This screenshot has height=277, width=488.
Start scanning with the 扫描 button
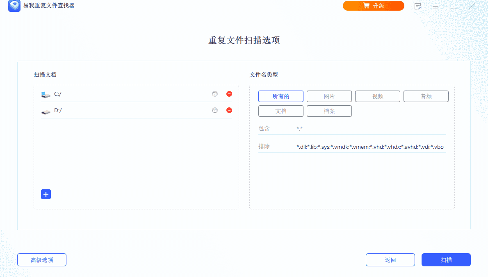(x=446, y=260)
